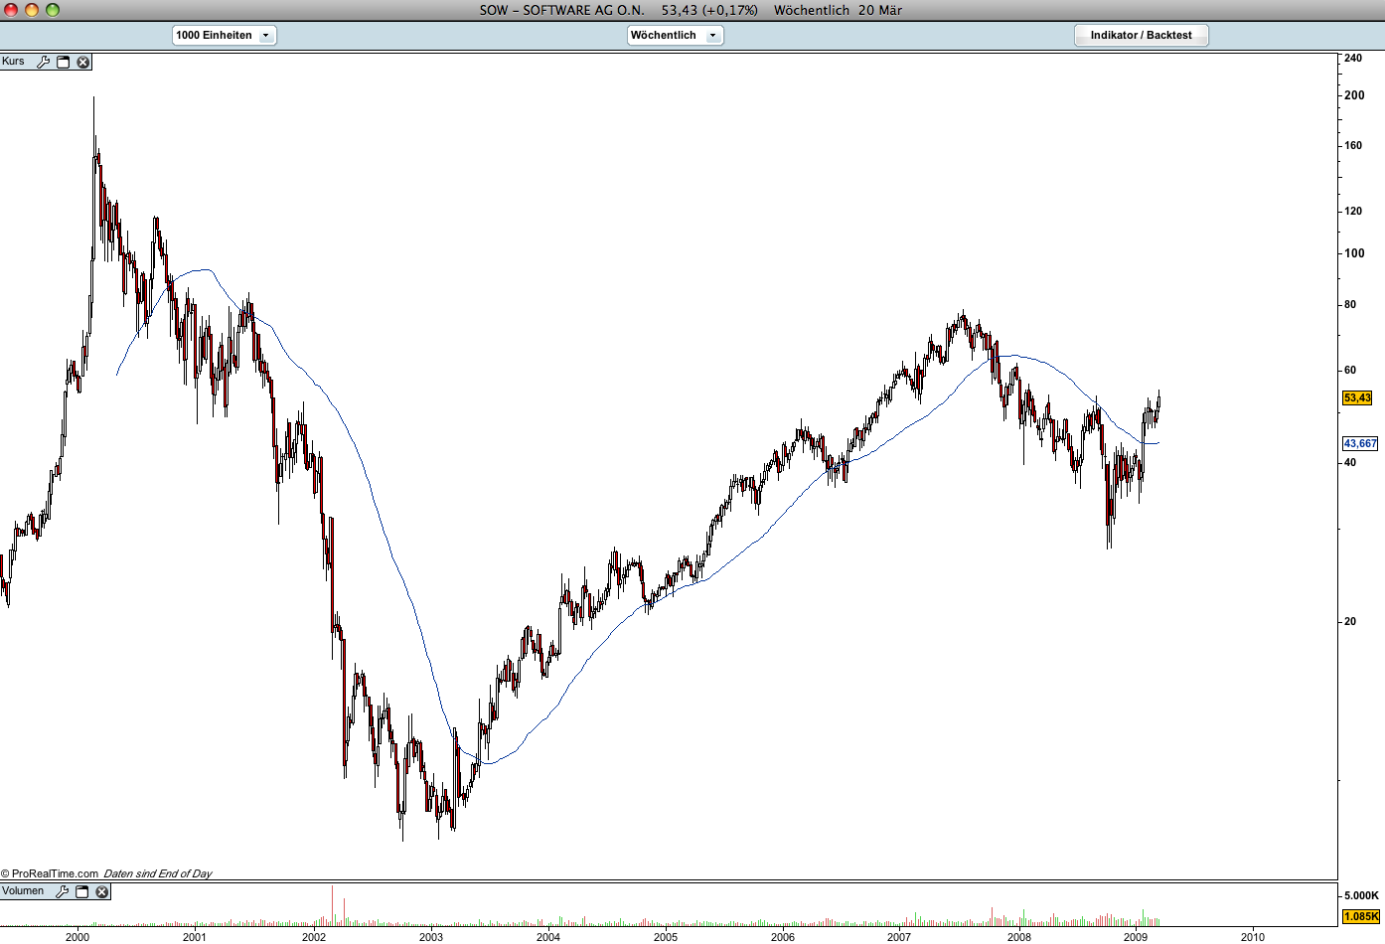Click the © ProRealTime.com copyright text

coord(50,873)
